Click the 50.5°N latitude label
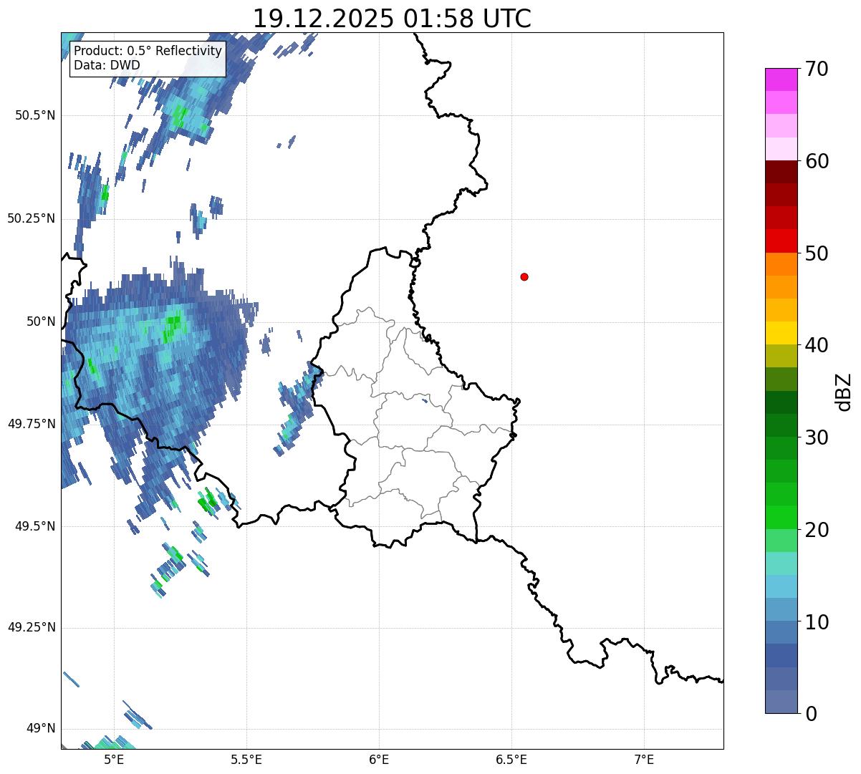The image size is (861, 774). [35, 115]
